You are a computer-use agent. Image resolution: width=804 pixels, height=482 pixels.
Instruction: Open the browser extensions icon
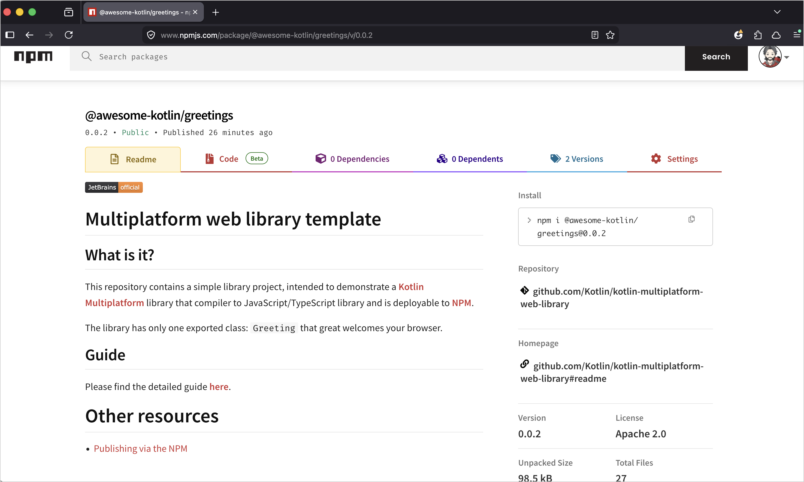coord(757,35)
